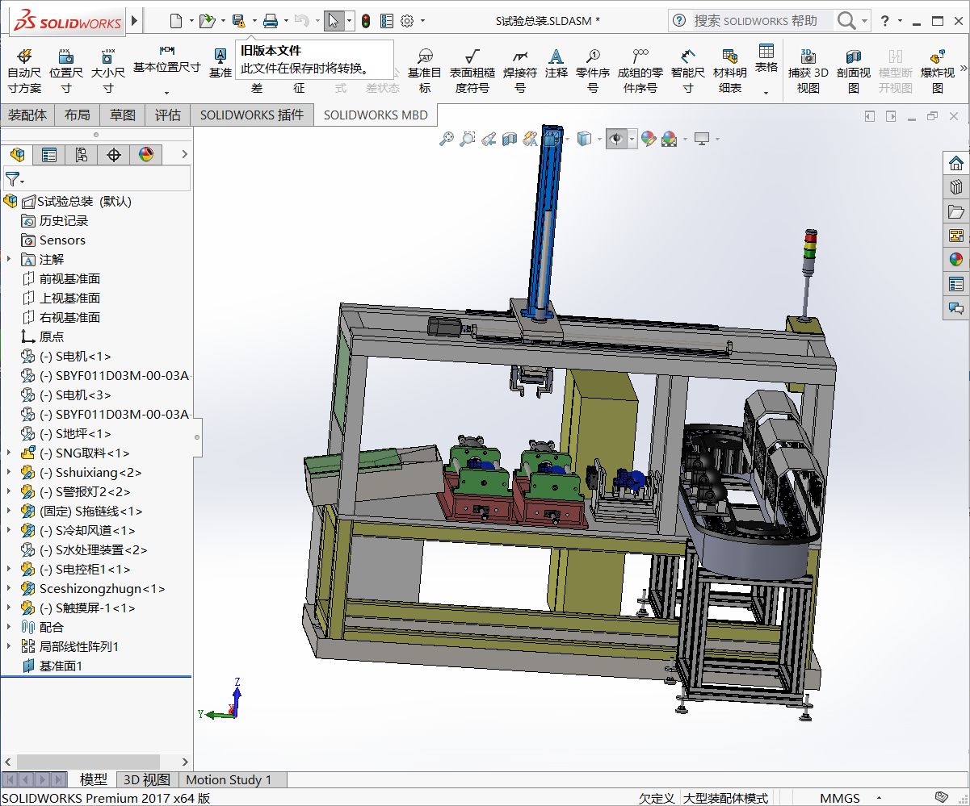Expand the S电控柜1<1> component node
This screenshot has width=970, height=806.
click(9, 569)
